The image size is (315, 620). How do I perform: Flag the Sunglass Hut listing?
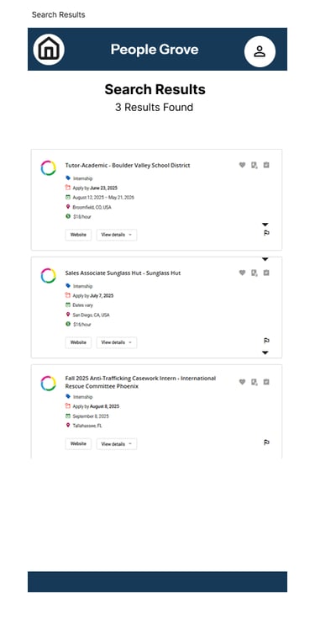click(266, 341)
